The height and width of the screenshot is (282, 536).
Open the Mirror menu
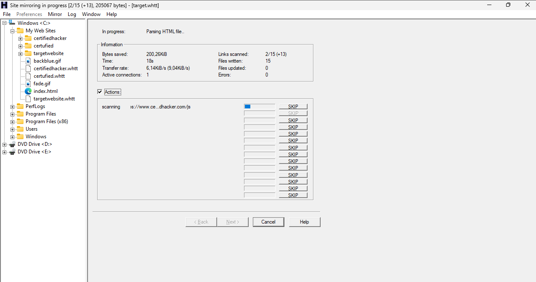pyautogui.click(x=55, y=14)
